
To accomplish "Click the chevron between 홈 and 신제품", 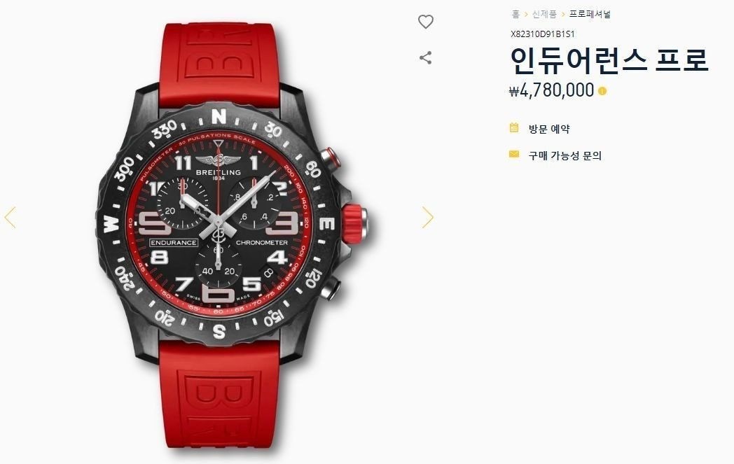I will (526, 15).
